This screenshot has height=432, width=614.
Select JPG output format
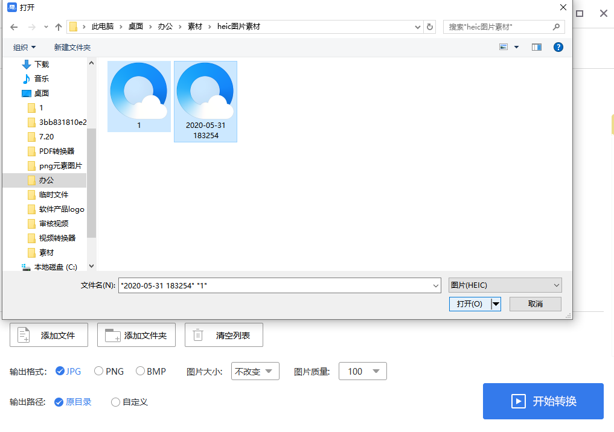click(x=68, y=371)
